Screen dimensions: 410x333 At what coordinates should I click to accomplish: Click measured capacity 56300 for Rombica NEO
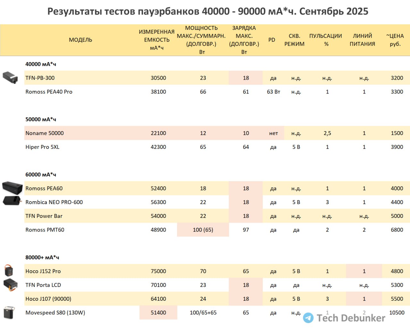pyautogui.click(x=159, y=202)
